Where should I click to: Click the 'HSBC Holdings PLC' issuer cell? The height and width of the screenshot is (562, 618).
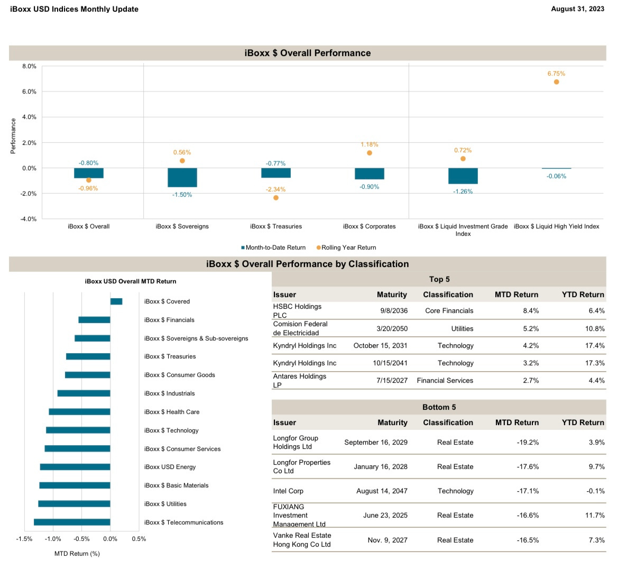pyautogui.click(x=297, y=310)
